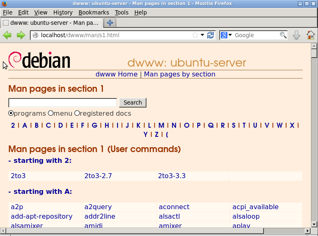Screen dimensions: 318x236
Task: Select the menu radio button
Action: coord(50,113)
